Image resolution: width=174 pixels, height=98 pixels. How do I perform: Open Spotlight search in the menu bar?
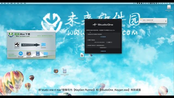(167, 3)
